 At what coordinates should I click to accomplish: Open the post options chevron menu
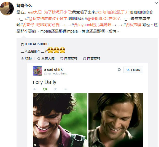pos(156,3)
